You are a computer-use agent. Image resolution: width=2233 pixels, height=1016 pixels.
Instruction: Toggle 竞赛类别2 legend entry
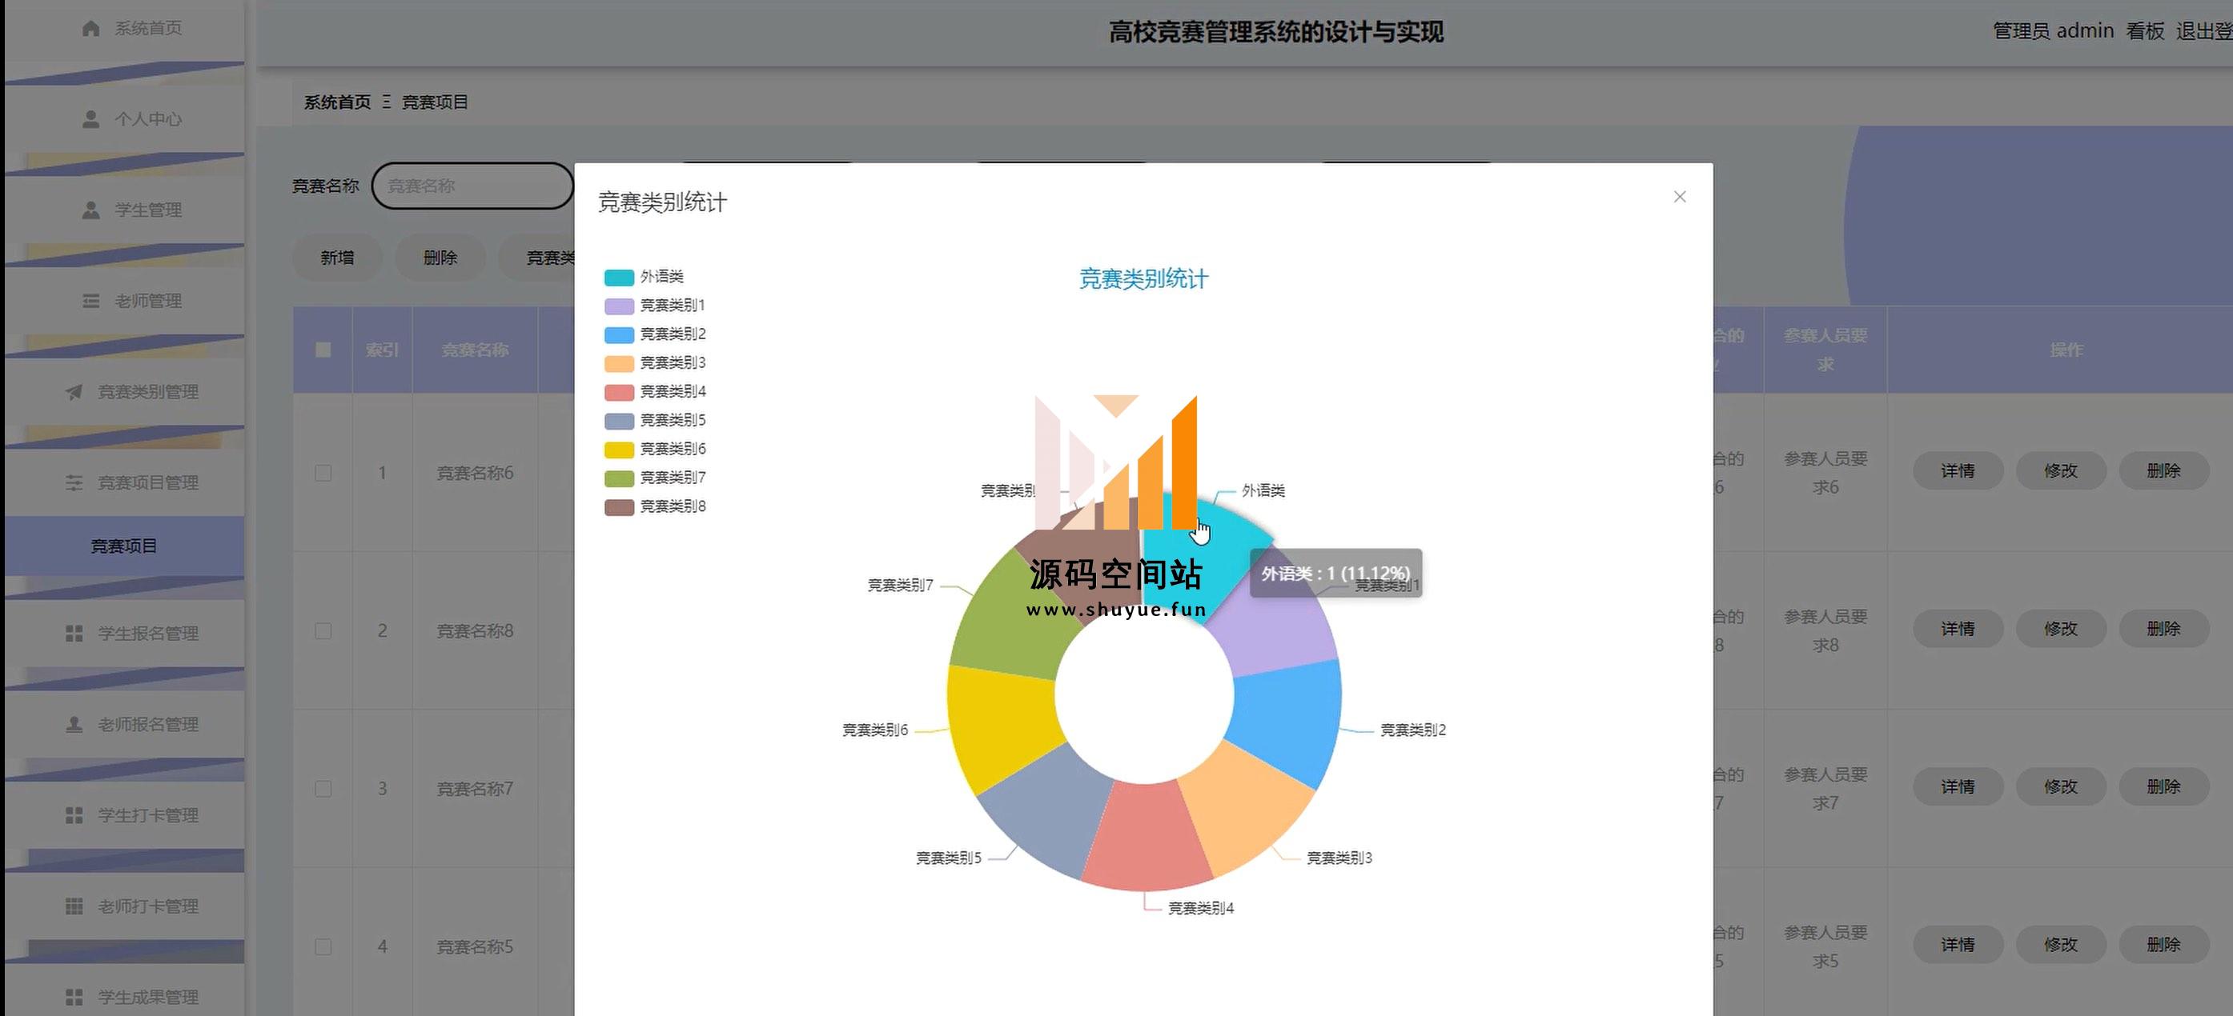(654, 334)
